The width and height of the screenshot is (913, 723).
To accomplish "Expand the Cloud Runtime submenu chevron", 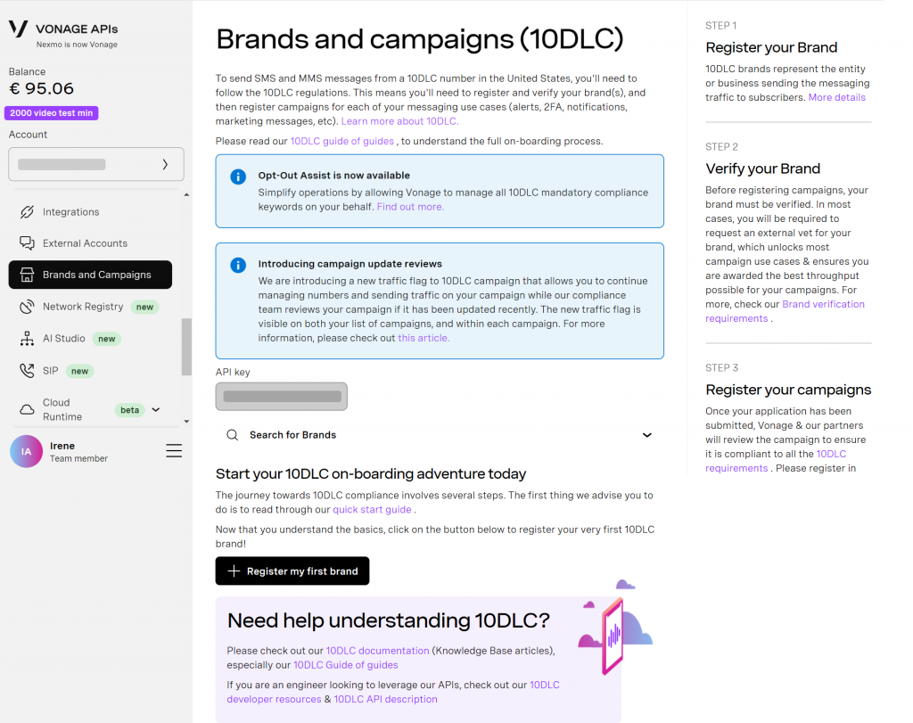I will [156, 410].
